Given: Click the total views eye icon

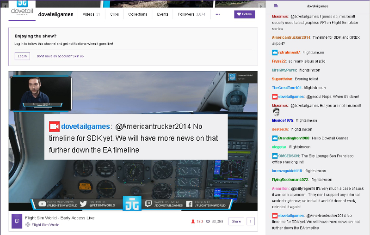Looking at the screenshot, I should tap(208, 221).
